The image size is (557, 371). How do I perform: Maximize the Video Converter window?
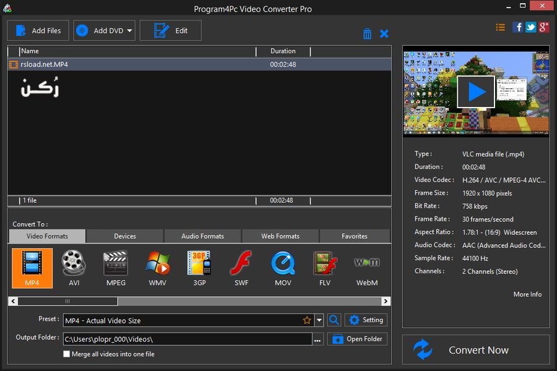point(522,6)
